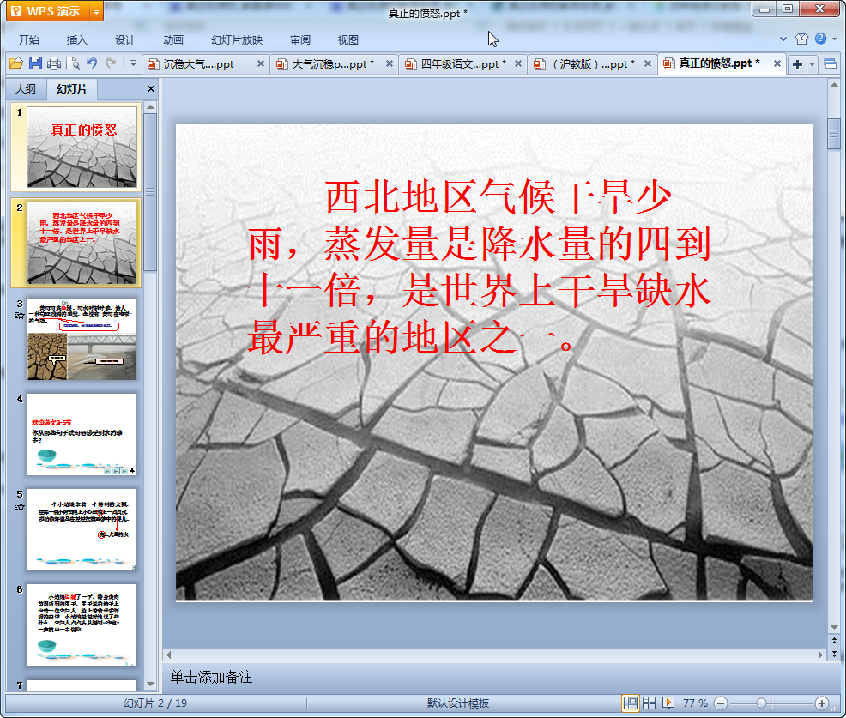Switch to slide sorter view icon
846x718 pixels.
tap(649, 703)
